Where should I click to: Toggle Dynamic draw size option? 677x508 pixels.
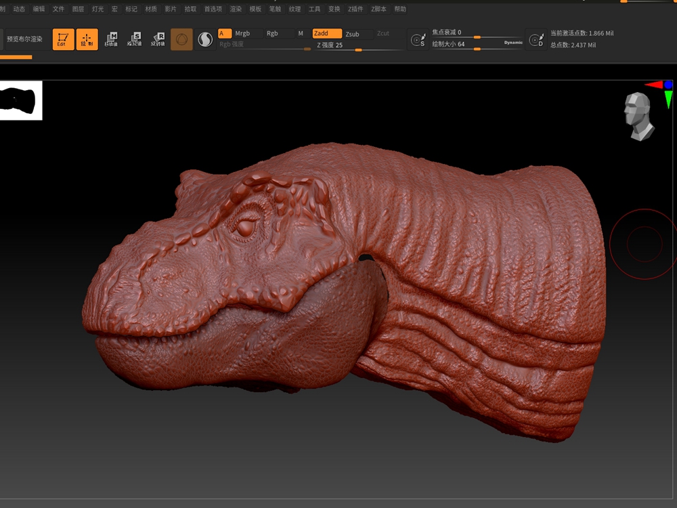click(x=513, y=43)
